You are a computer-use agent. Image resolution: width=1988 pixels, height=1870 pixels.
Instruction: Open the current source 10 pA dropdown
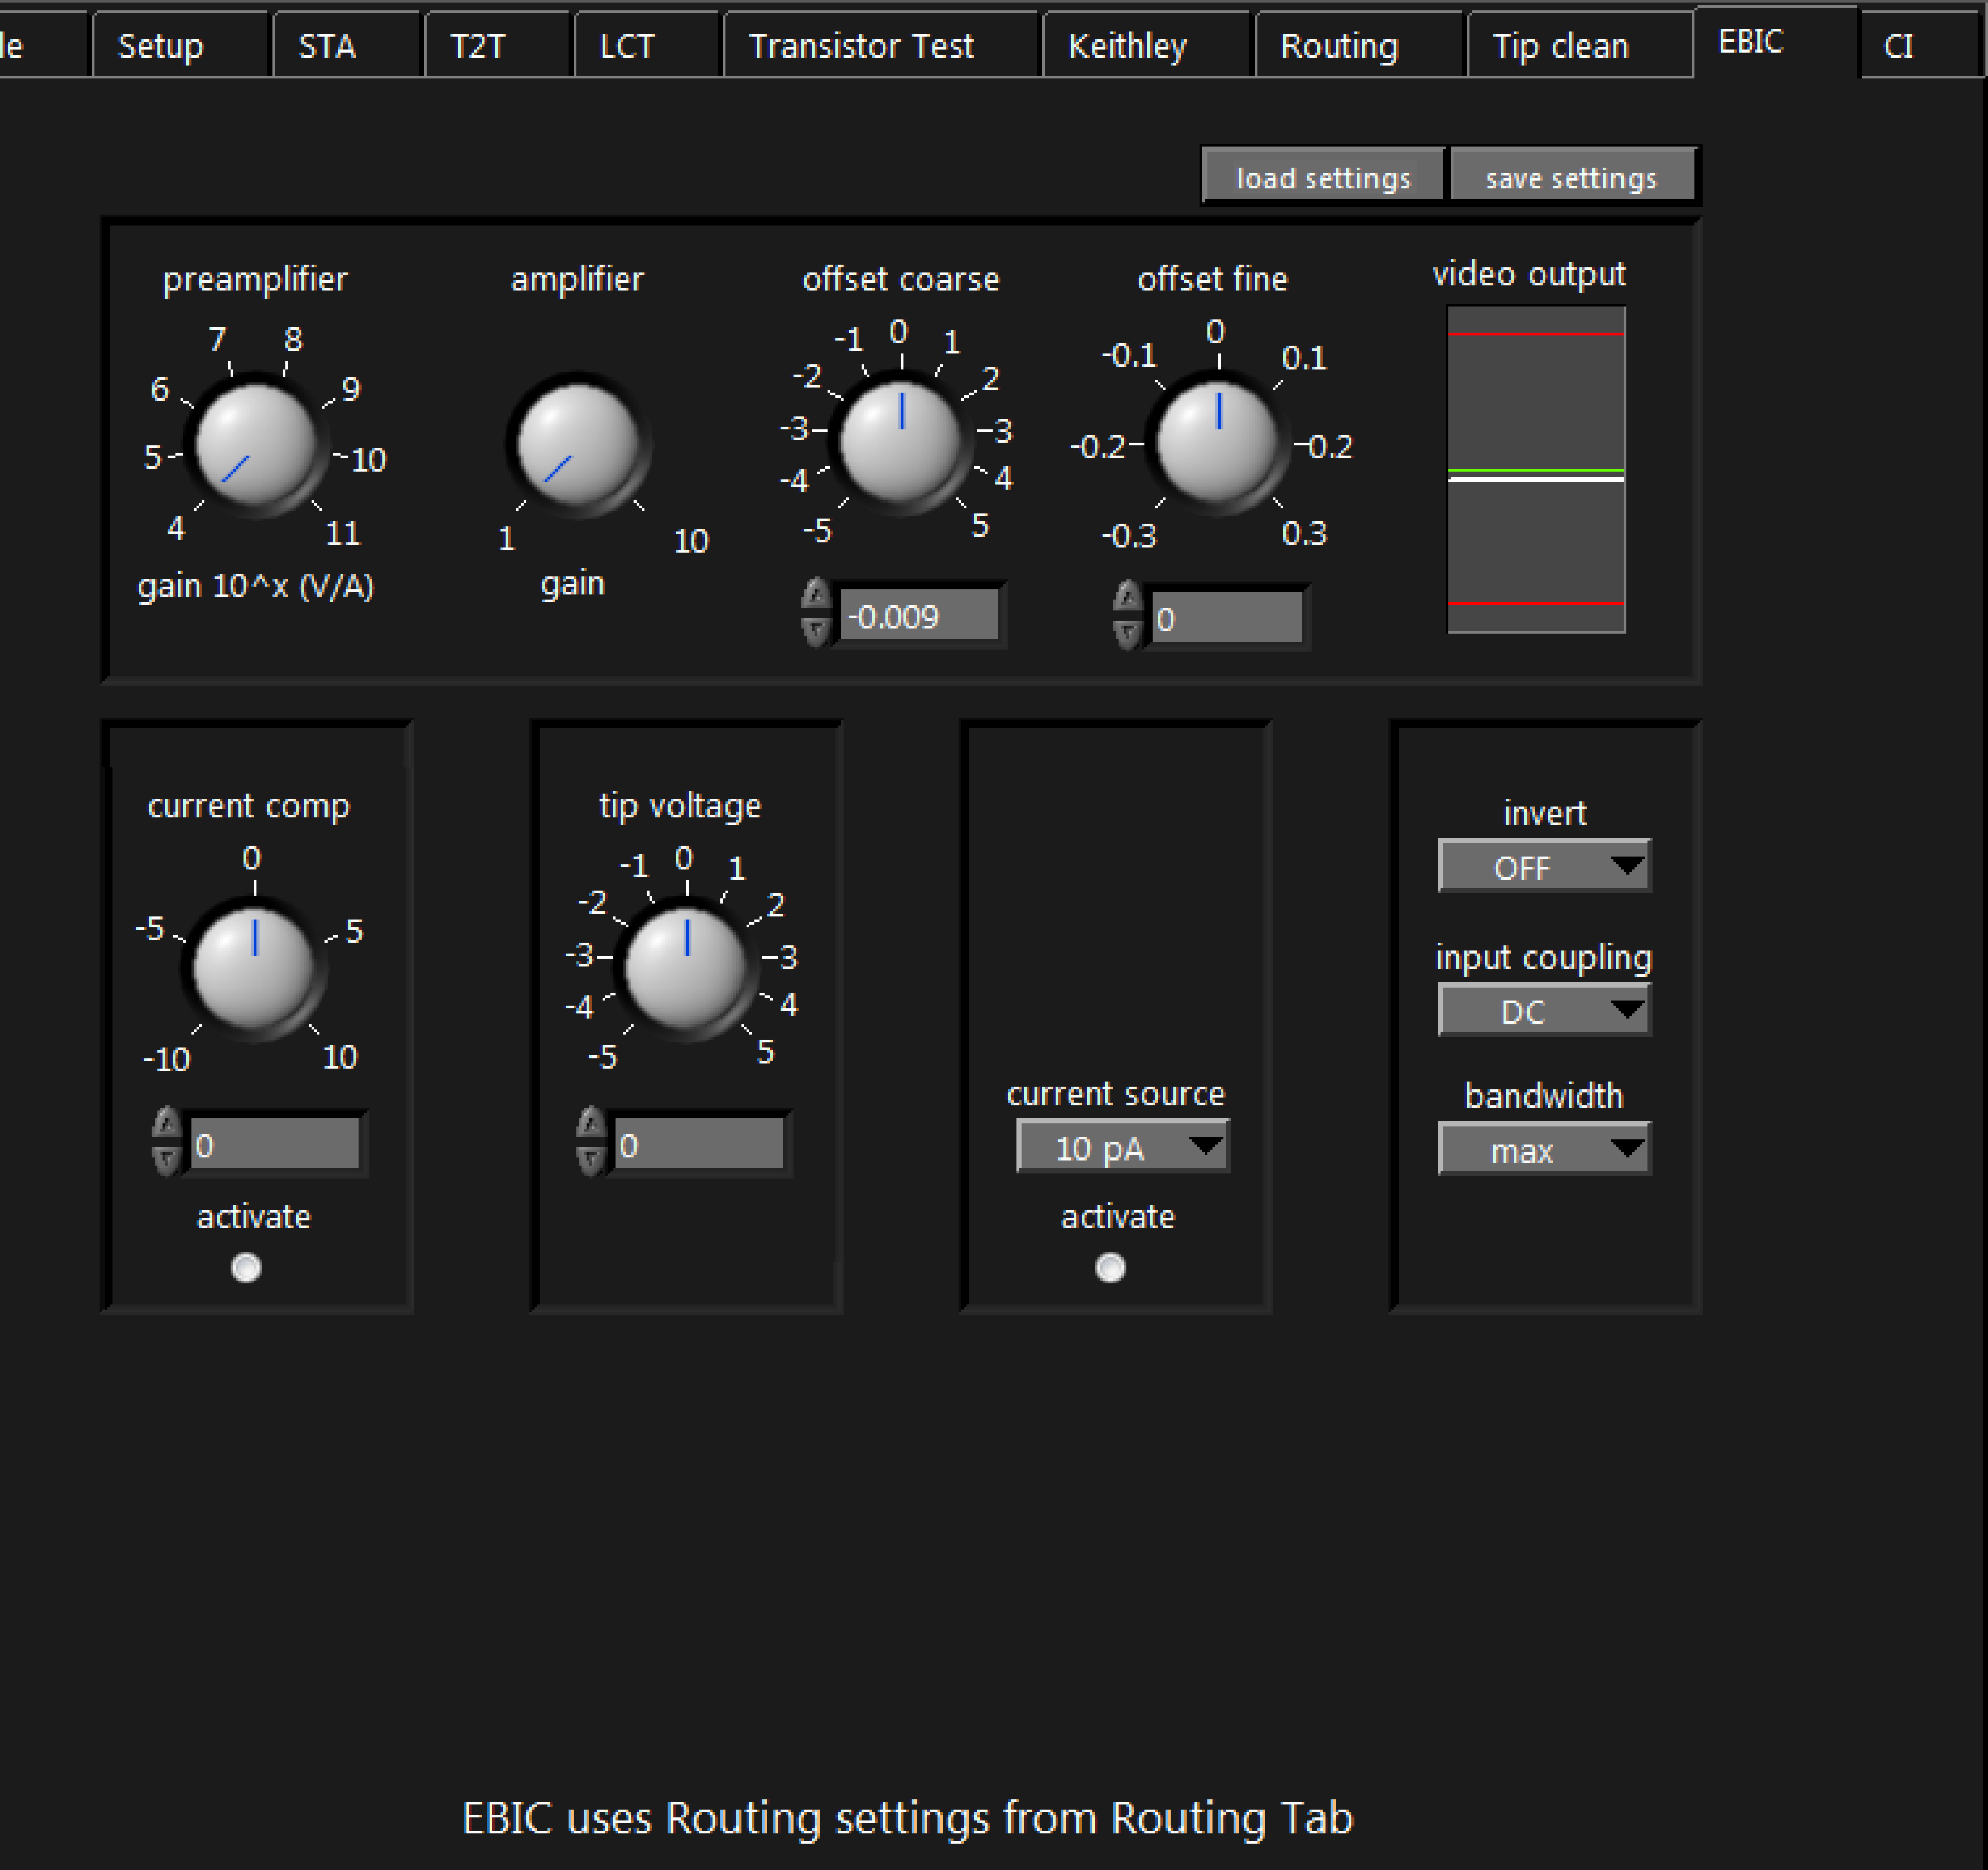coord(1122,1147)
